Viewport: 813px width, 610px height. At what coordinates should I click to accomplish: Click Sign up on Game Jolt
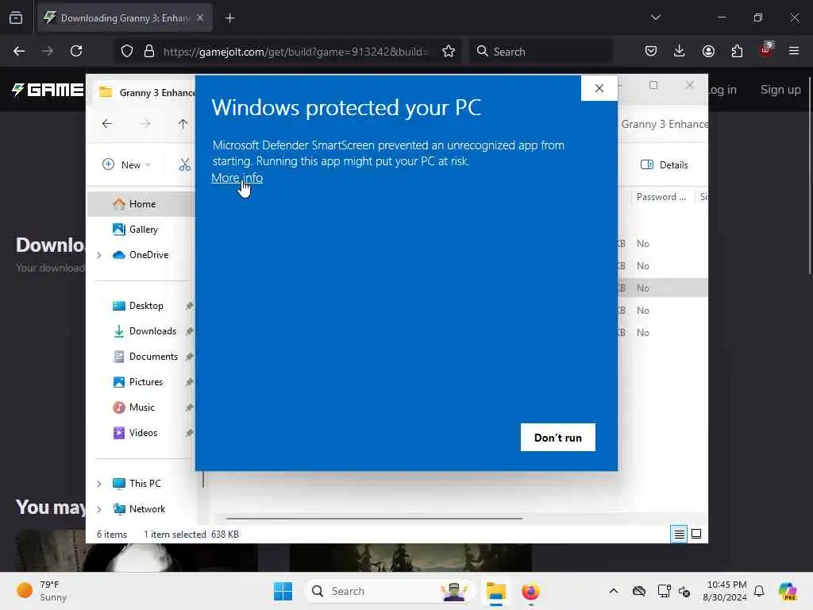tap(780, 90)
